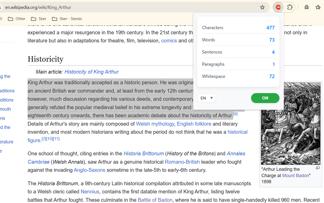Click the Paragraphs count value 1
This screenshot has width=324, height=203.
tap(274, 64)
